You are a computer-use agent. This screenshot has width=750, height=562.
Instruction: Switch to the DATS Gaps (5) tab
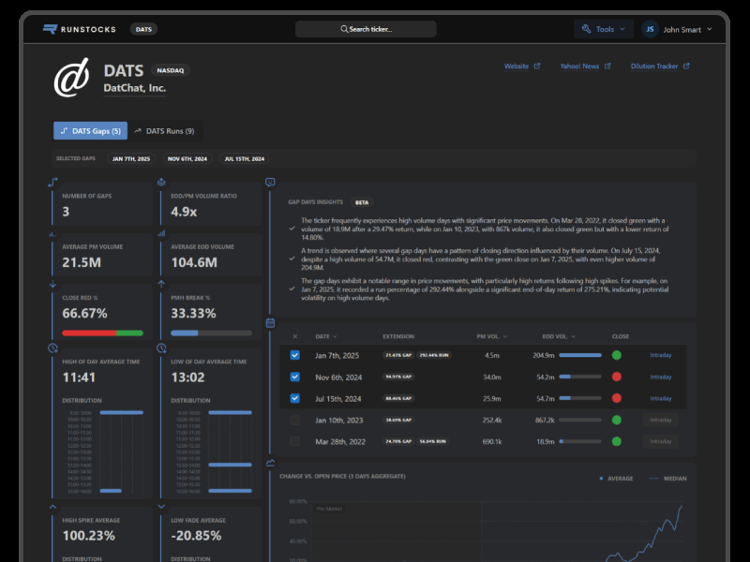pos(90,131)
